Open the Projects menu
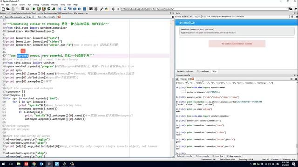298x167 pixels. 54,5
